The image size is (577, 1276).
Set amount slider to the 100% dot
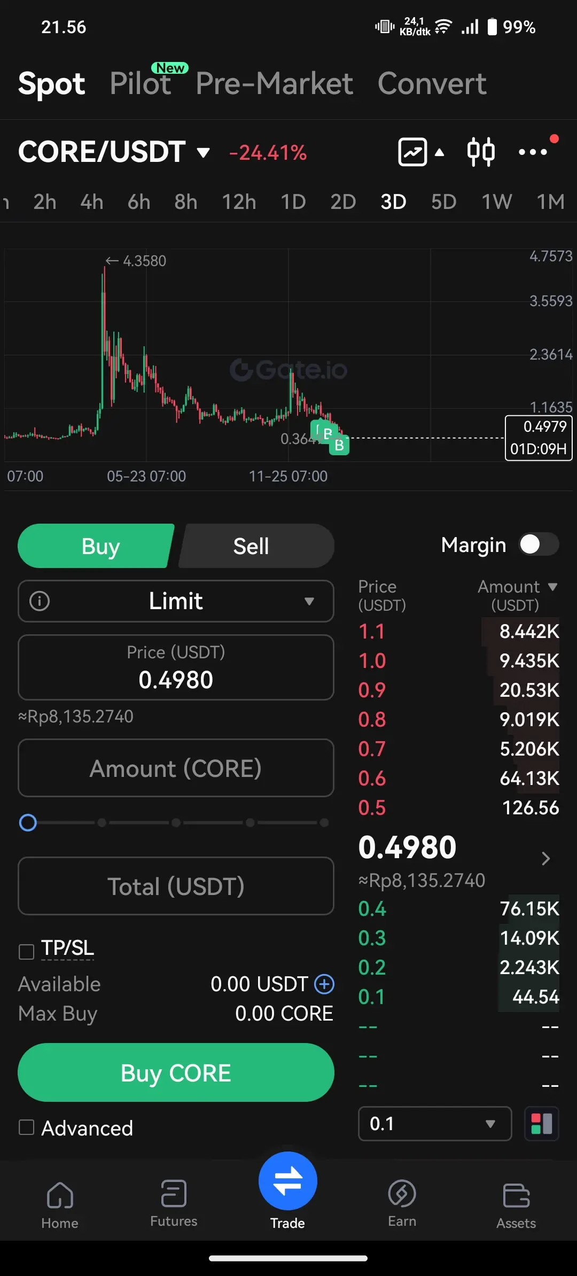pos(324,822)
